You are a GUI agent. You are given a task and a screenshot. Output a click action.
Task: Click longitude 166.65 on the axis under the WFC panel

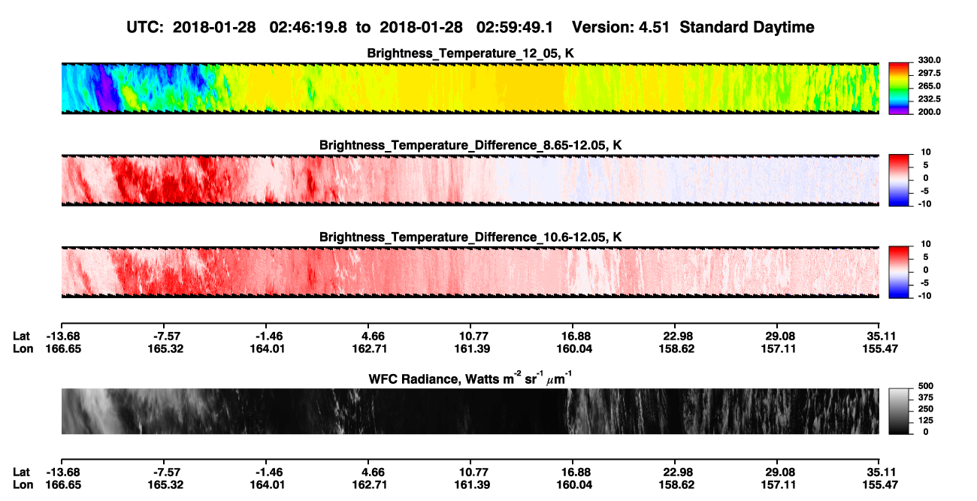point(62,484)
